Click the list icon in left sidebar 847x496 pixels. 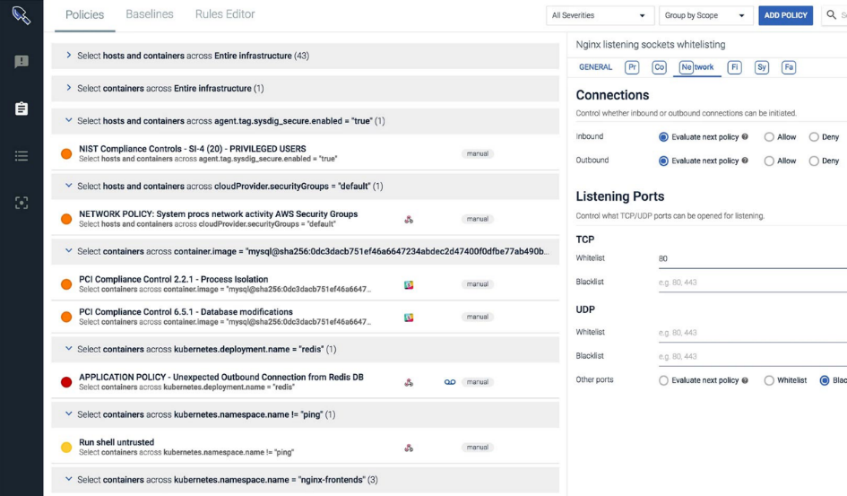click(22, 156)
